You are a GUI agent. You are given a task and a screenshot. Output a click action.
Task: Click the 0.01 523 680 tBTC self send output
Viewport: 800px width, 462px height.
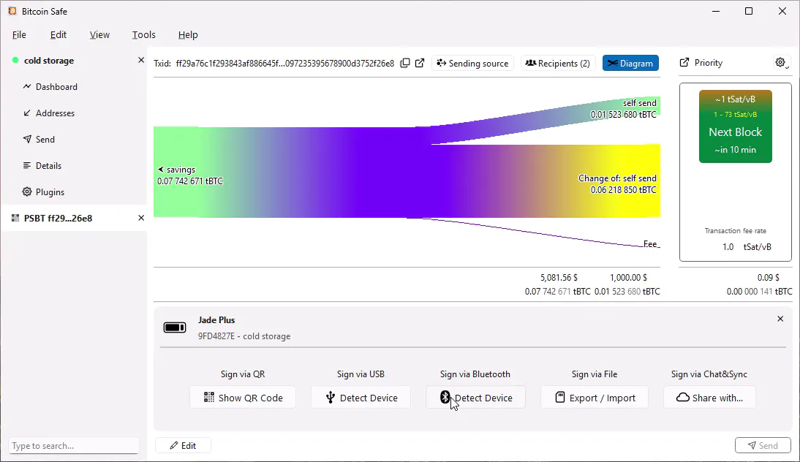point(624,115)
